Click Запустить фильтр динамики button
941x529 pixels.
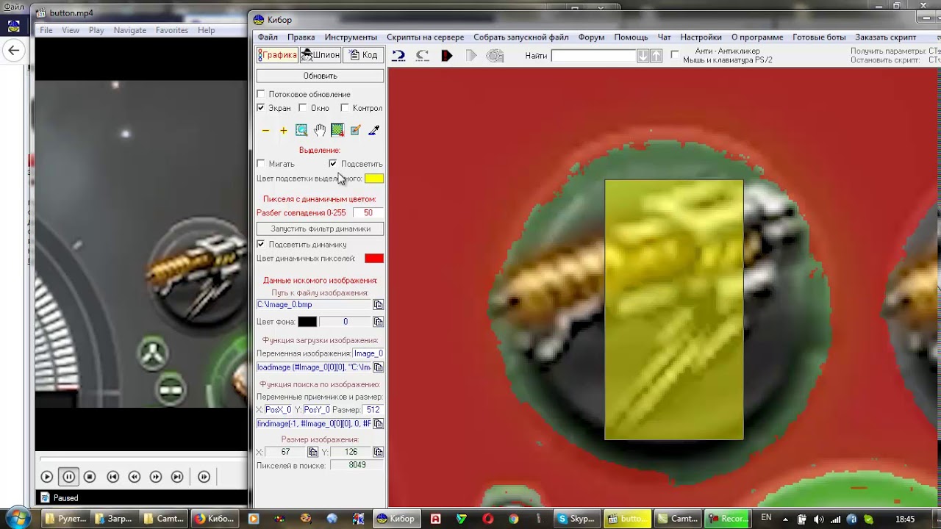pyautogui.click(x=320, y=228)
